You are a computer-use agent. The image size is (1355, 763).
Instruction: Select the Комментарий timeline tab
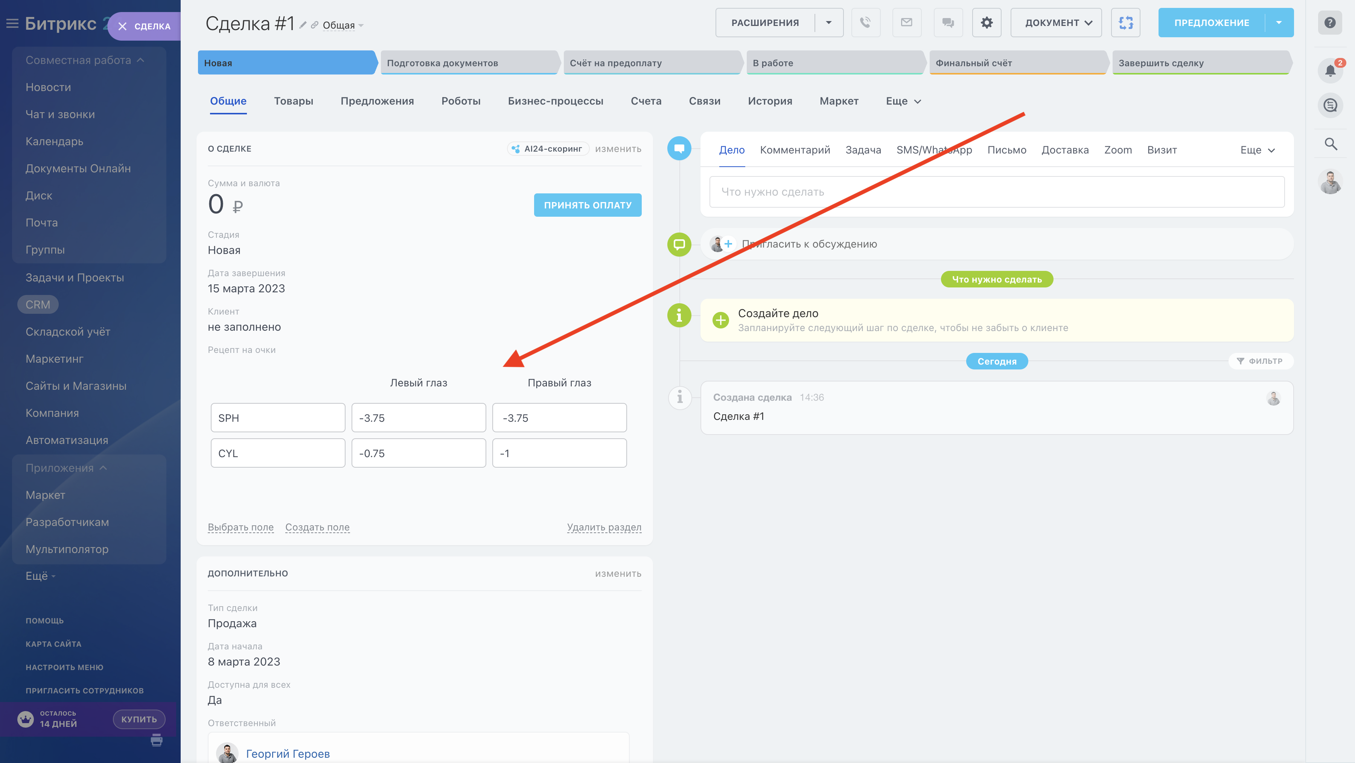click(x=794, y=150)
